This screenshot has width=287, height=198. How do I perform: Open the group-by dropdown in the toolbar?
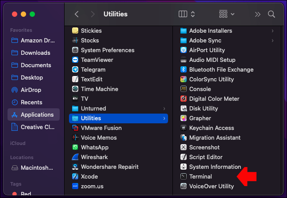pyautogui.click(x=227, y=14)
